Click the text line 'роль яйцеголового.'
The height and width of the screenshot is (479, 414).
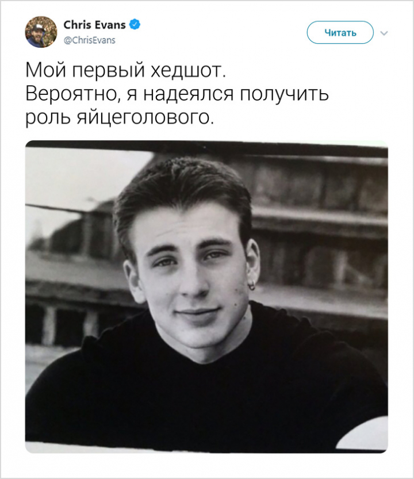click(120, 117)
